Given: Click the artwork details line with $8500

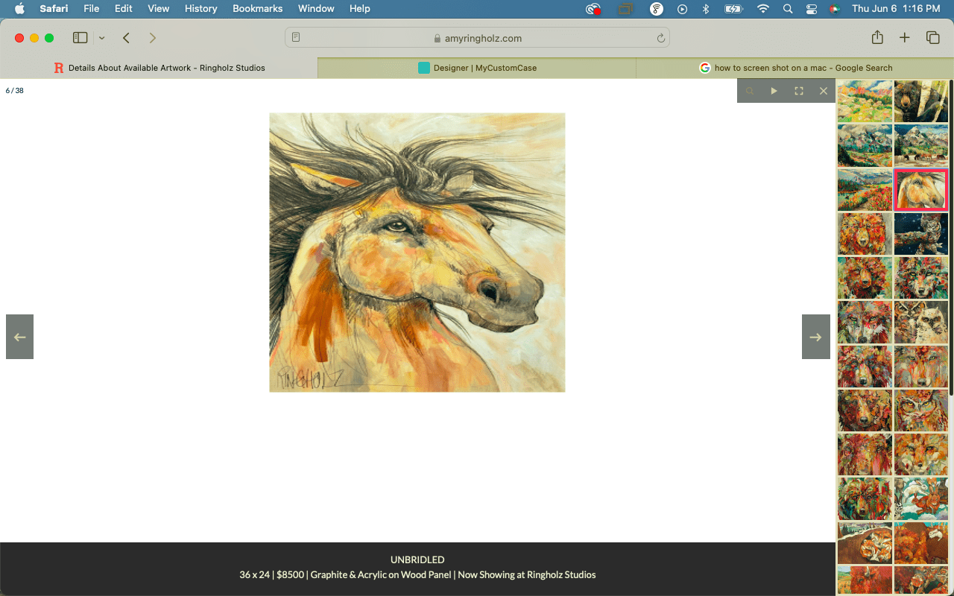Looking at the screenshot, I should click(x=417, y=574).
